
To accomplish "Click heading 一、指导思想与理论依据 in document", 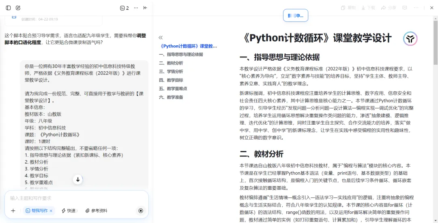I will (x=279, y=57).
